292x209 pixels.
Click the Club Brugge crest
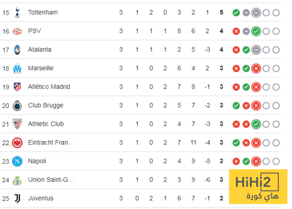click(x=18, y=105)
